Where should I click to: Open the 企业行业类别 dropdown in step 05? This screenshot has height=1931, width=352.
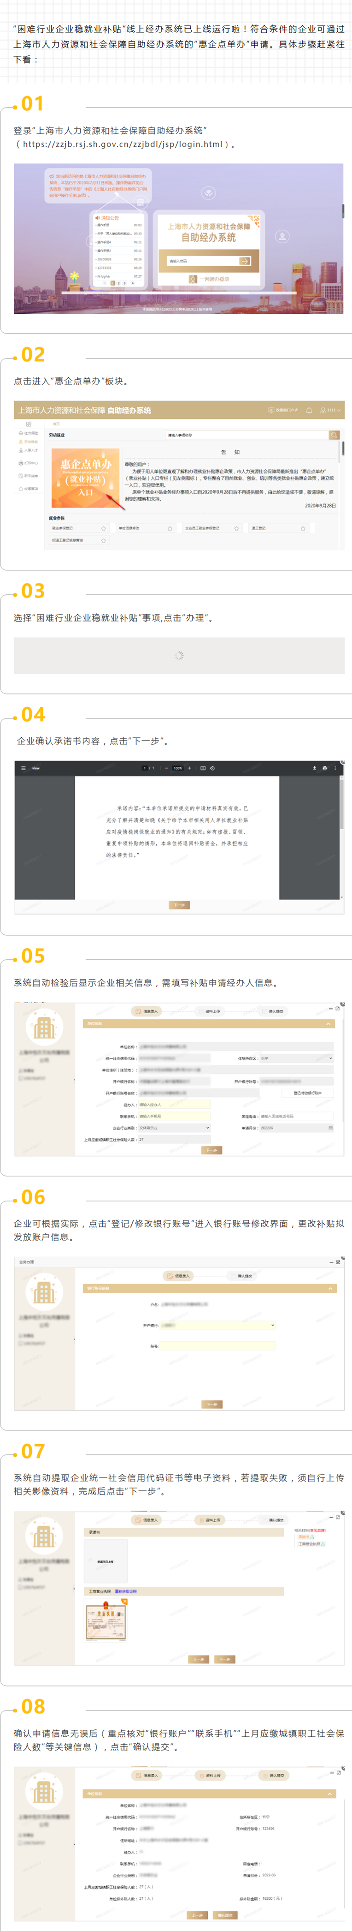pyautogui.click(x=174, y=1127)
